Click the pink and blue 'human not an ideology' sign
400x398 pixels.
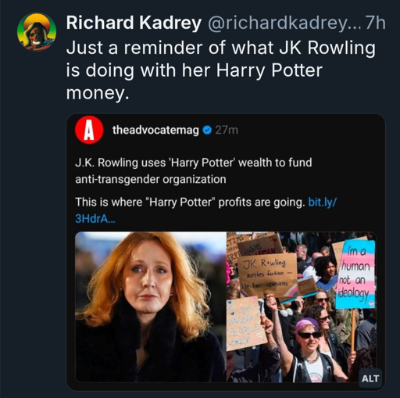[355, 274]
